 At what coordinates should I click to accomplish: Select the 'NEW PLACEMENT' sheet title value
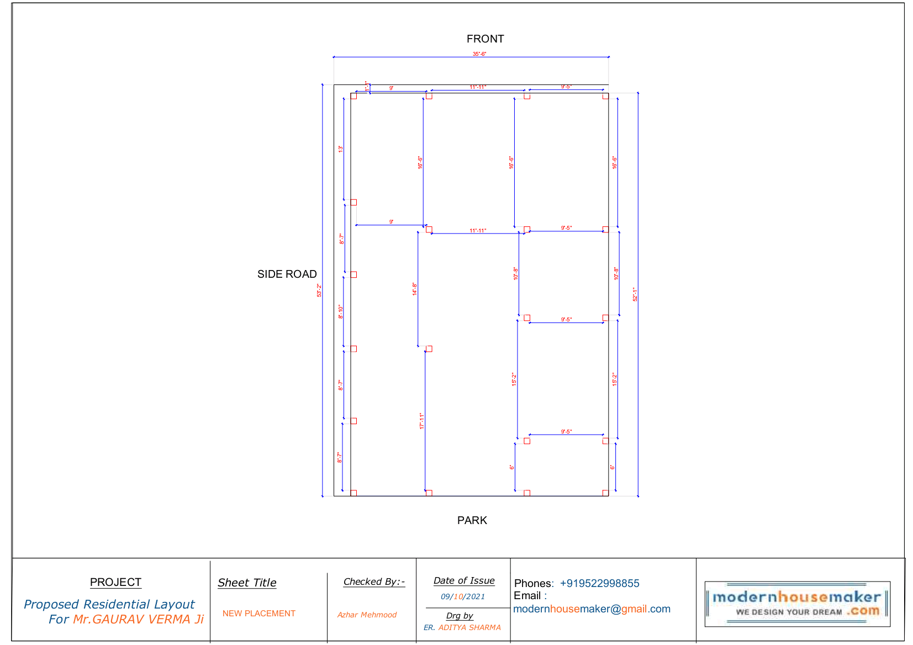pos(258,613)
